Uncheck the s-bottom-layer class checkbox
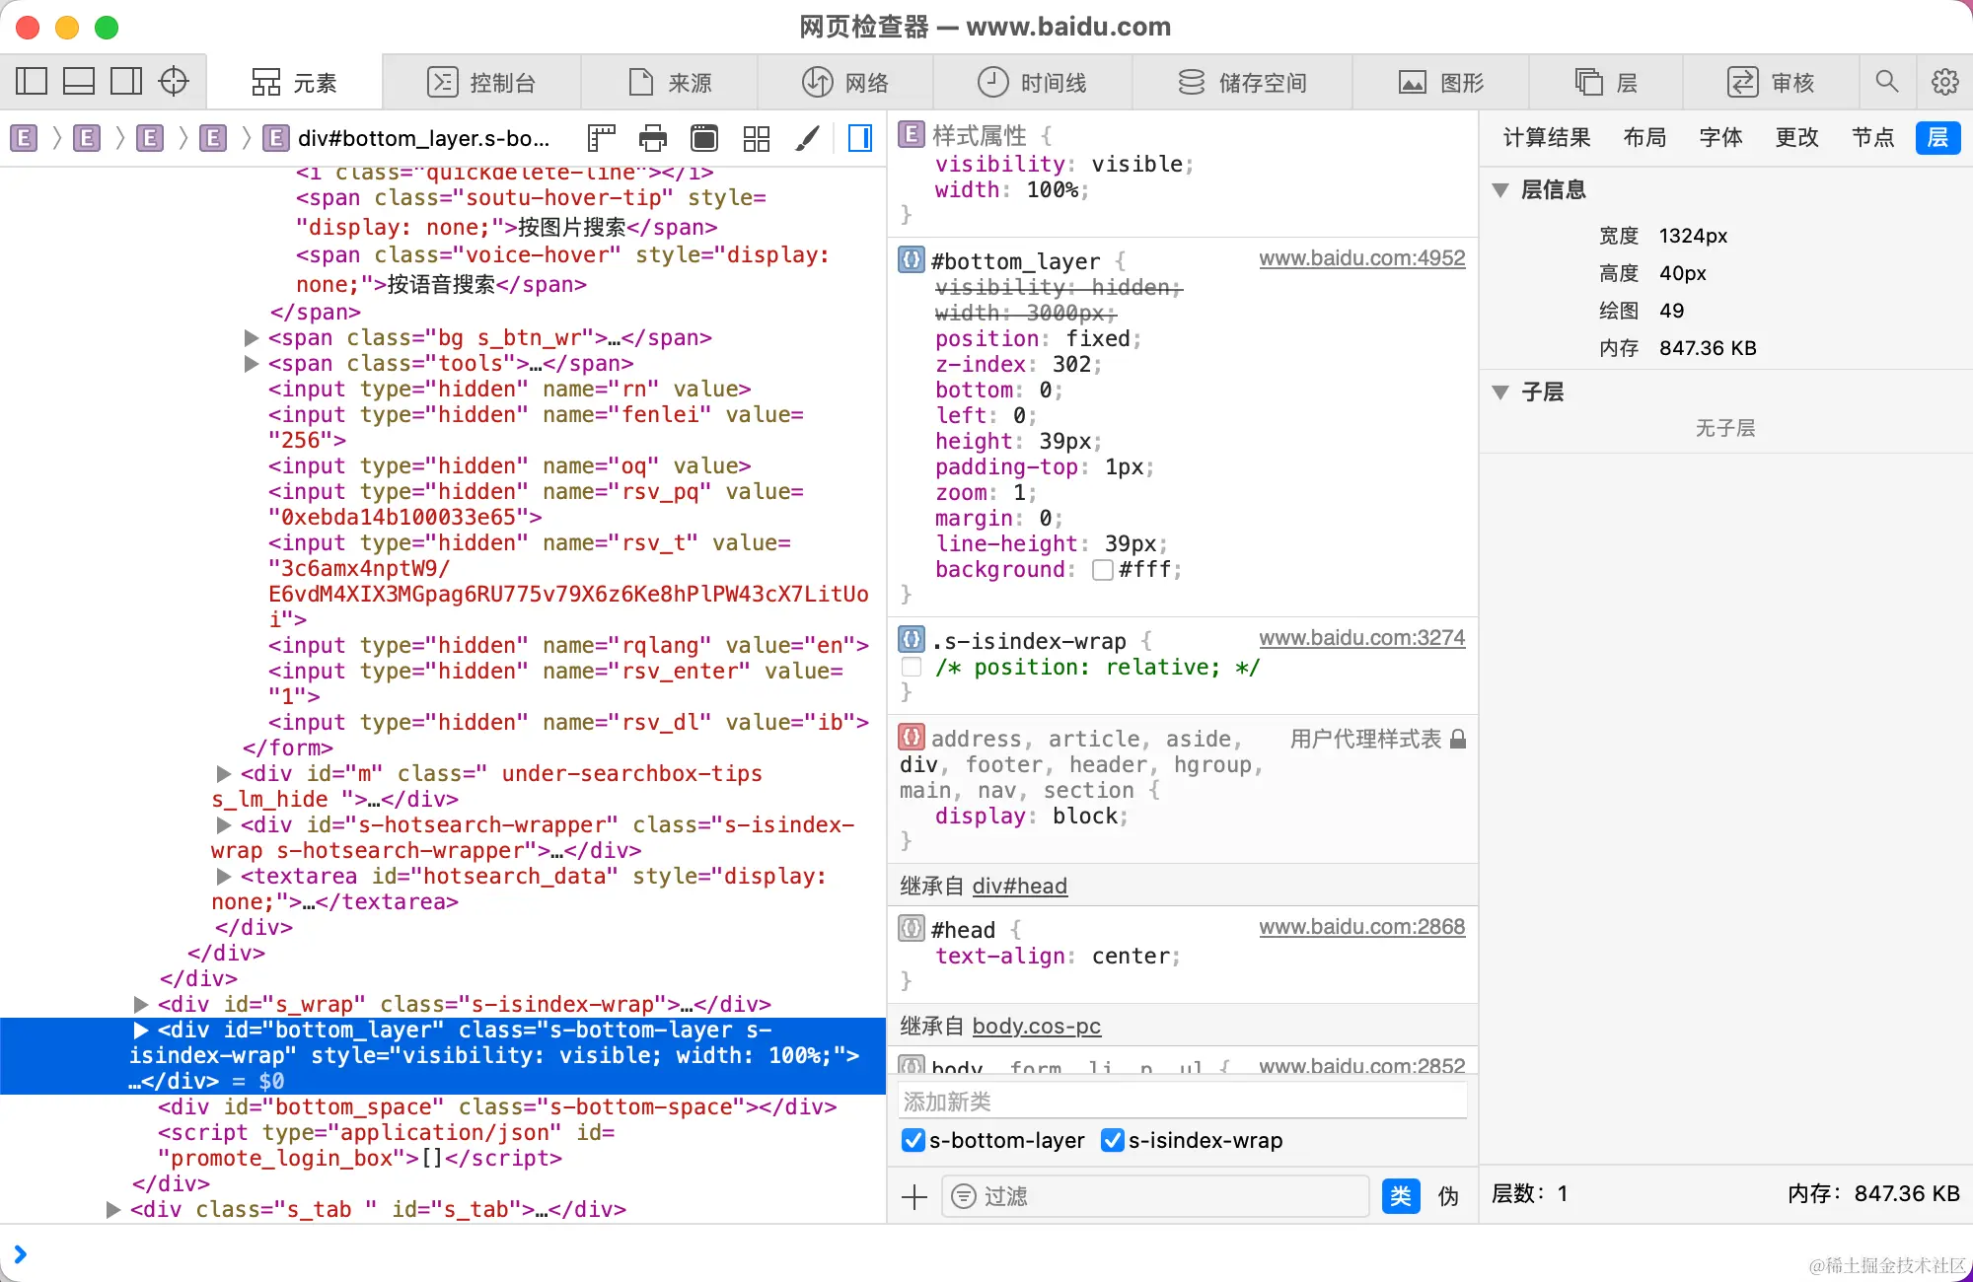 913,1141
